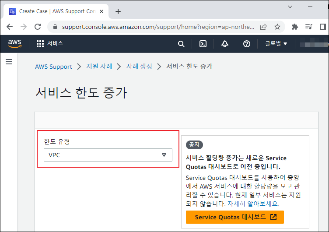
Task: Go to 지원 사례 breadcrumb link
Action: click(x=99, y=67)
